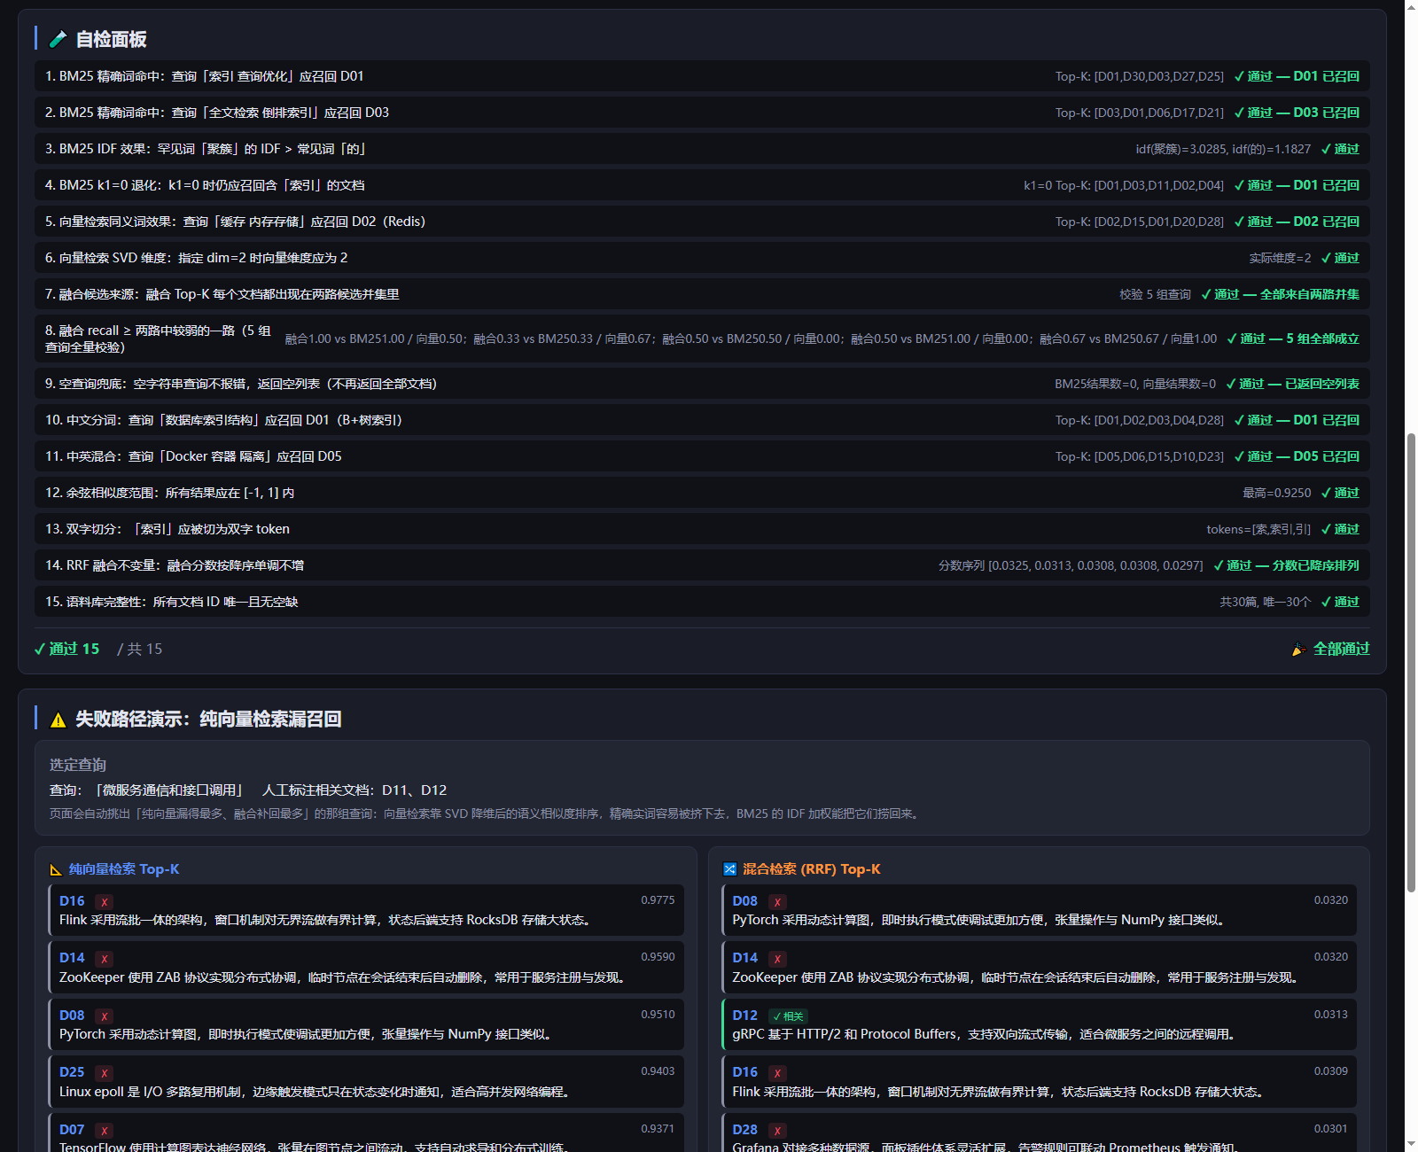Click the idf(聚簇)=3.0285 value
The width and height of the screenshot is (1418, 1152).
[1180, 150]
